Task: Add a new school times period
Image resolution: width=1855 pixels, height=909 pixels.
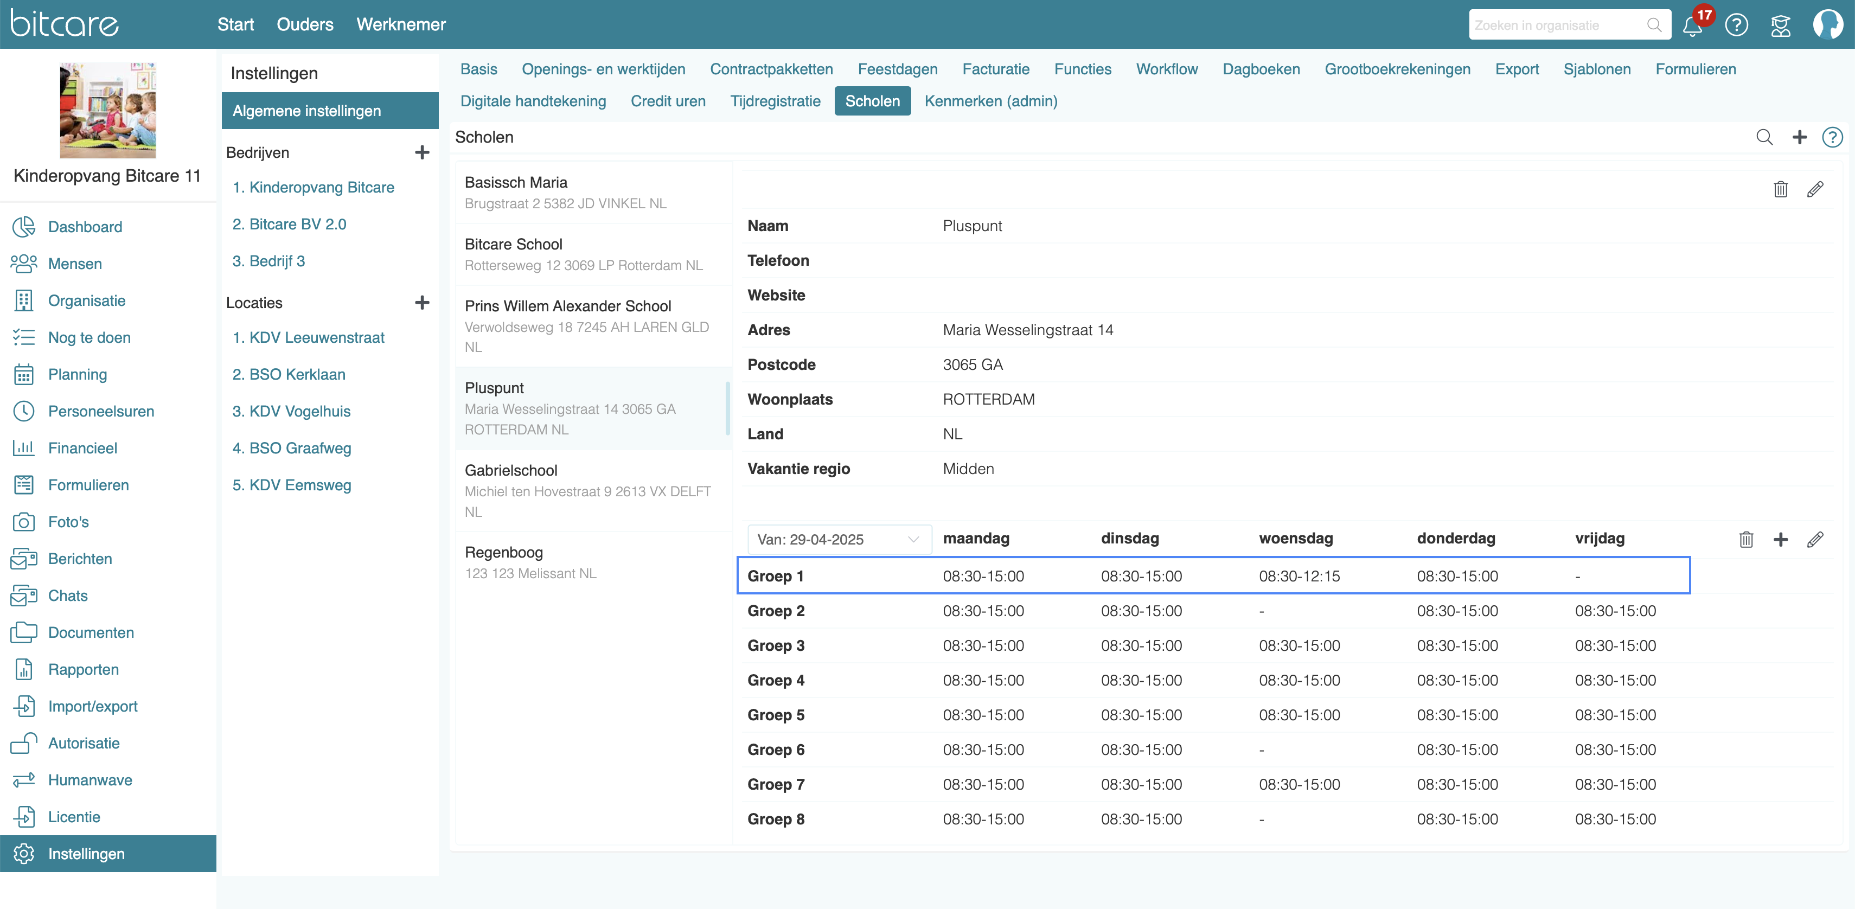Action: coord(1780,539)
